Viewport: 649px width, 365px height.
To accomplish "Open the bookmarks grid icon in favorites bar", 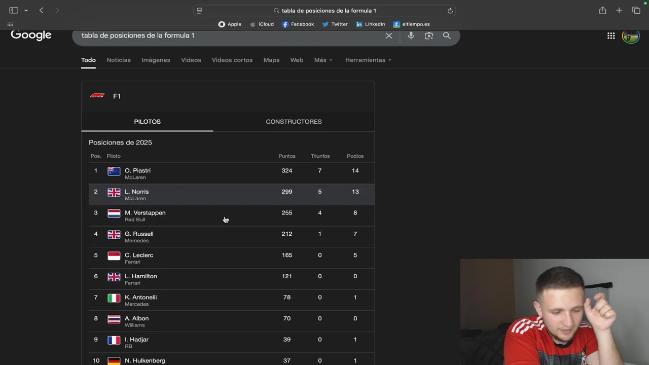I will click(10, 24).
